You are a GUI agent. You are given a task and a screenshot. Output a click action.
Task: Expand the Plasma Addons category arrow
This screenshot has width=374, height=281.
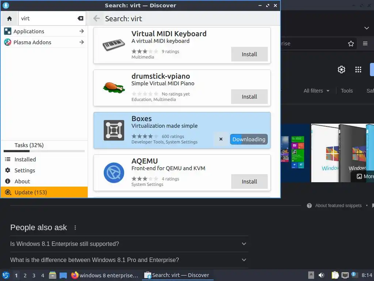pos(81,42)
